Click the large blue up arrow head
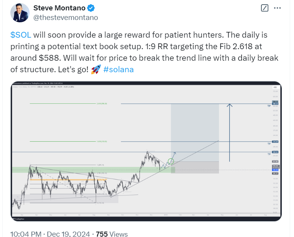 pos(230,105)
